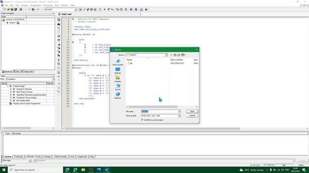309x173 pixels.
Task: Click the Pin Planner pencil icon in toolbar
Action: click(x=84, y=10)
